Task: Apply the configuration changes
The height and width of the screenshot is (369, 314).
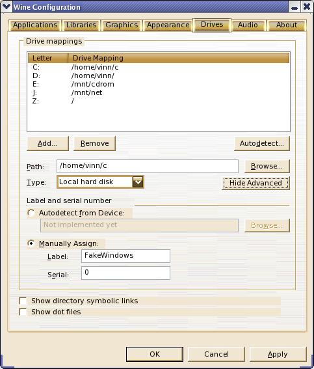Action: pos(278,354)
